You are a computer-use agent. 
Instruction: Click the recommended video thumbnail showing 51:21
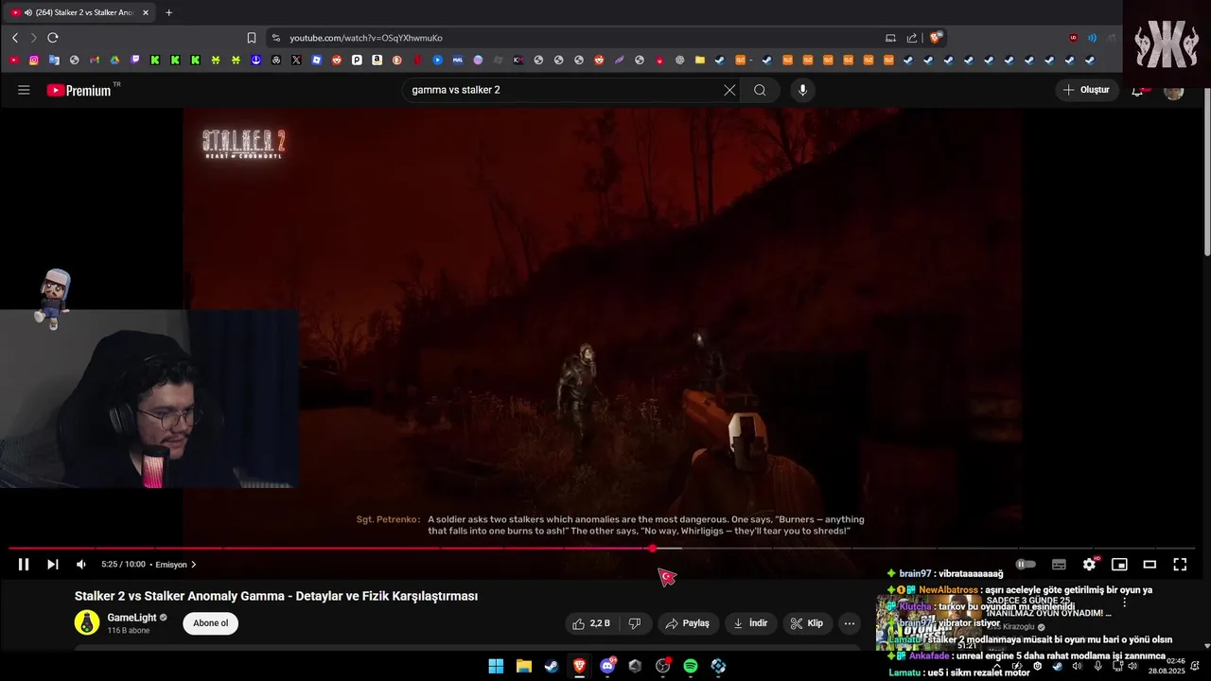coord(929,623)
